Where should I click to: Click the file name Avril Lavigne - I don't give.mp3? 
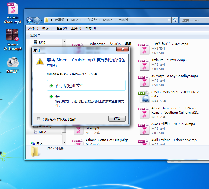175,140
